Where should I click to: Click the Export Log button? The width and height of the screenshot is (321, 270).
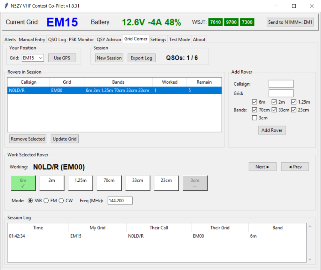click(x=141, y=58)
